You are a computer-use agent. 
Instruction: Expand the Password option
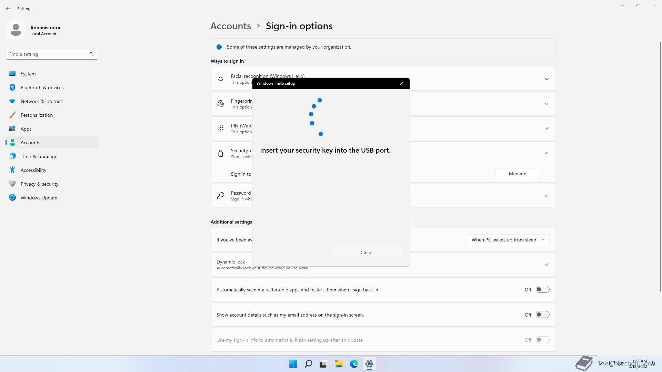(x=547, y=196)
